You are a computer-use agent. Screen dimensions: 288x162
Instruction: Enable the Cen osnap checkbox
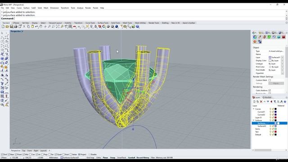tap(30, 154)
